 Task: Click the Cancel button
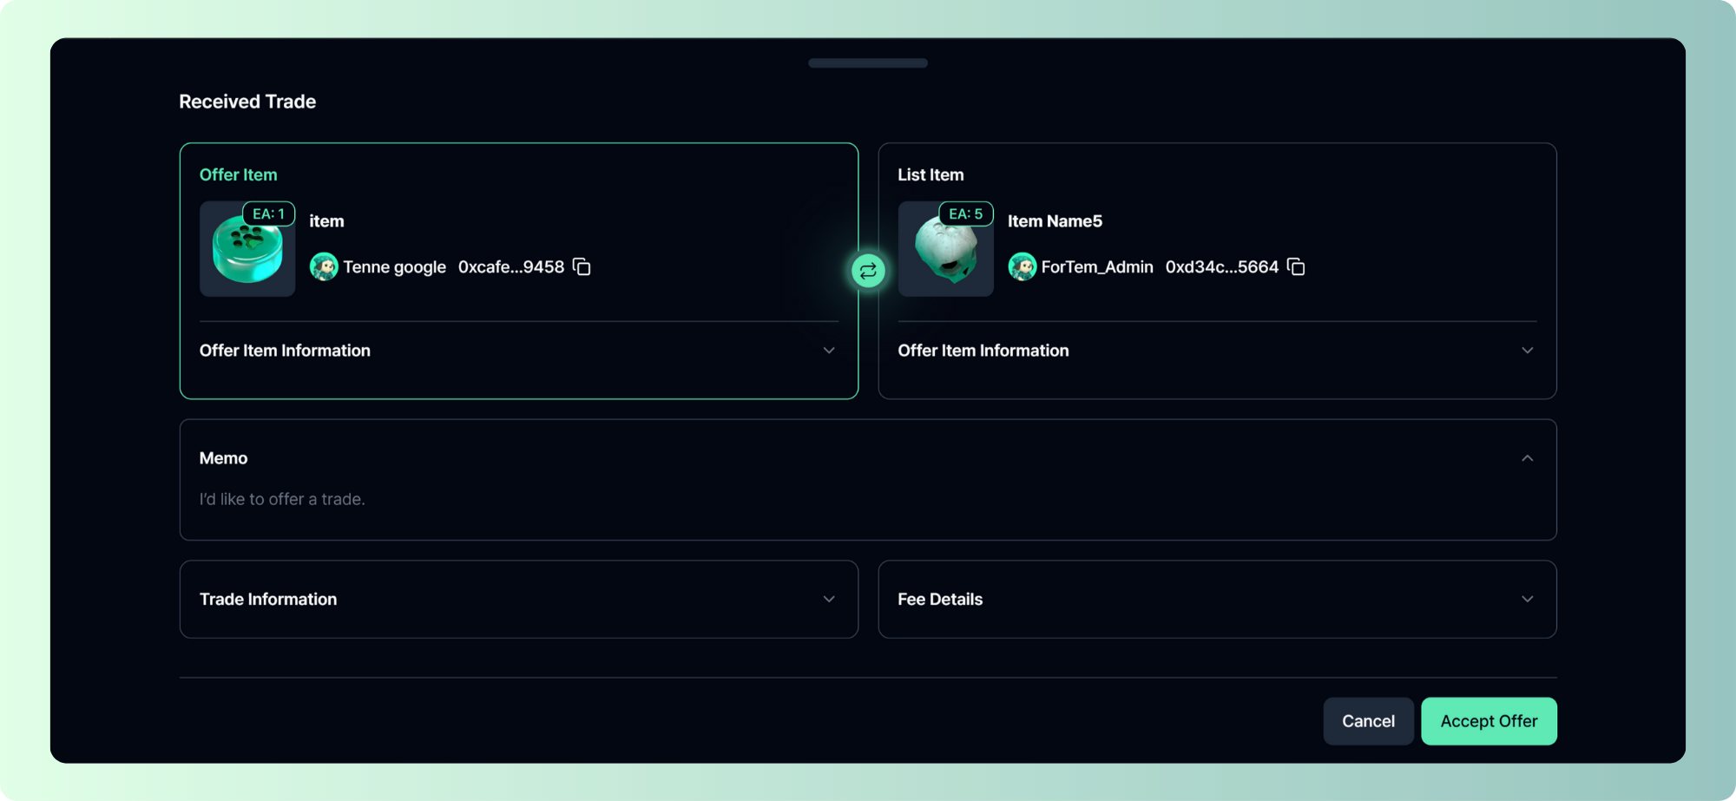1368,721
